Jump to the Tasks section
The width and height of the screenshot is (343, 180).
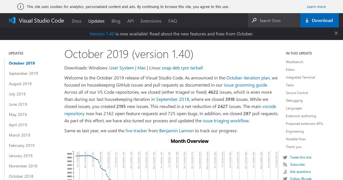[x=290, y=85]
